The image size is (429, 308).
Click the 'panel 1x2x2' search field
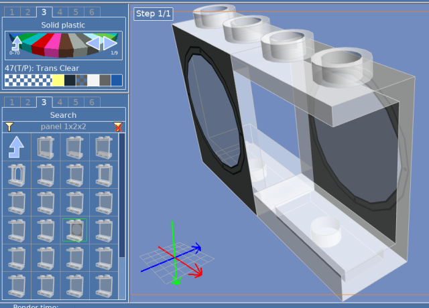tap(63, 127)
